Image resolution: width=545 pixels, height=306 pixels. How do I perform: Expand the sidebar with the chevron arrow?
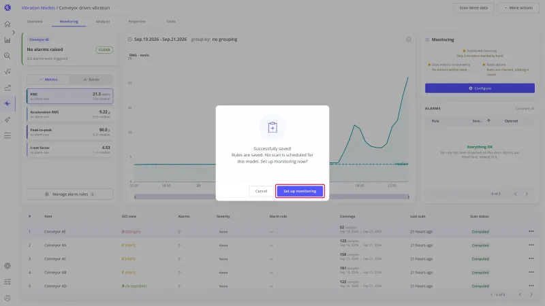coord(13,32)
